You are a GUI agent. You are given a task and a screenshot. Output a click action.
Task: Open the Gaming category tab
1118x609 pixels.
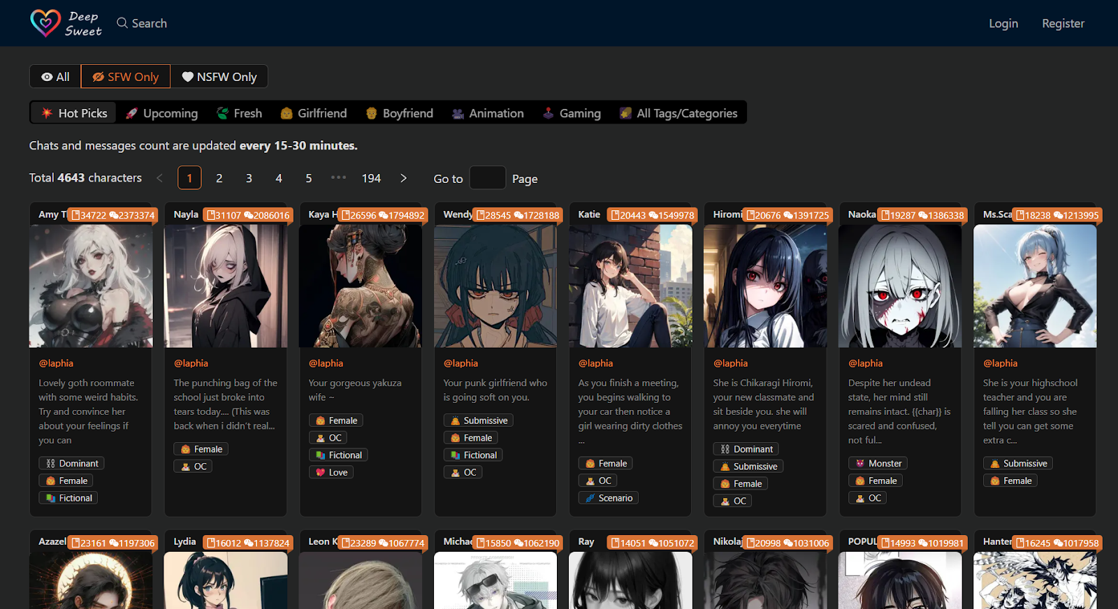(x=572, y=113)
